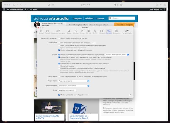The height and width of the screenshot is (123, 170).
Task: Enable Blocca tutti i cookie
Action: 59,66
